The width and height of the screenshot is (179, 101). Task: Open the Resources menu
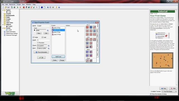[x=12, y=4]
